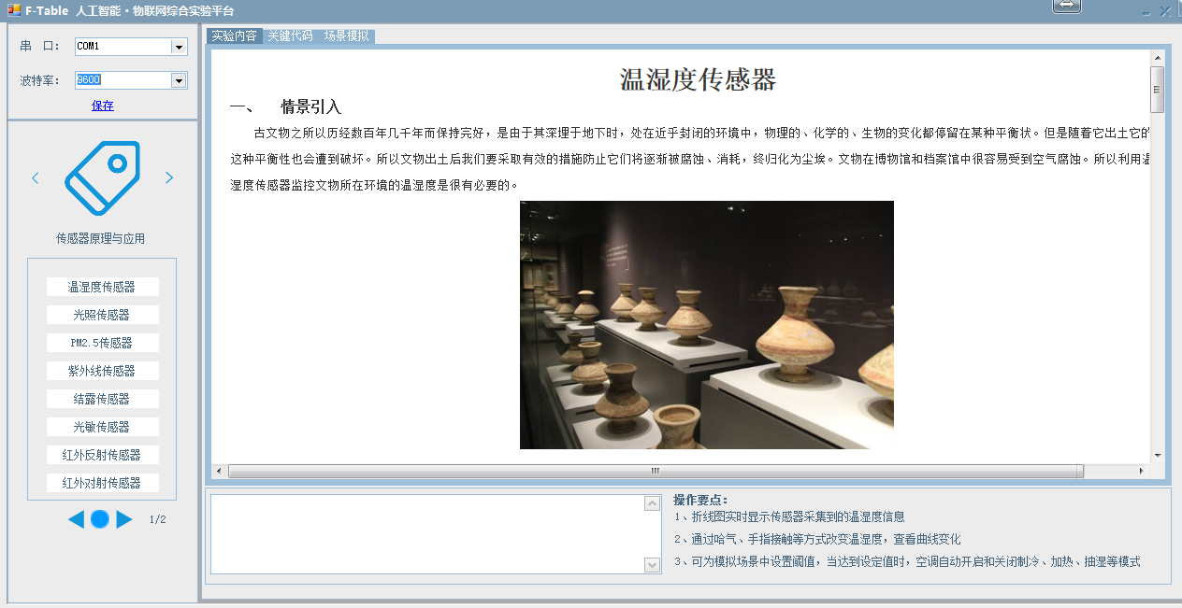Click the blue circle between page arrows
Image resolution: width=1182 pixels, height=608 pixels.
(100, 519)
